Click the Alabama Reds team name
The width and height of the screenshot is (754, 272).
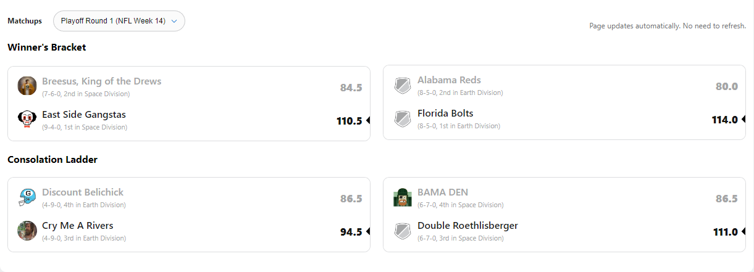click(x=449, y=80)
